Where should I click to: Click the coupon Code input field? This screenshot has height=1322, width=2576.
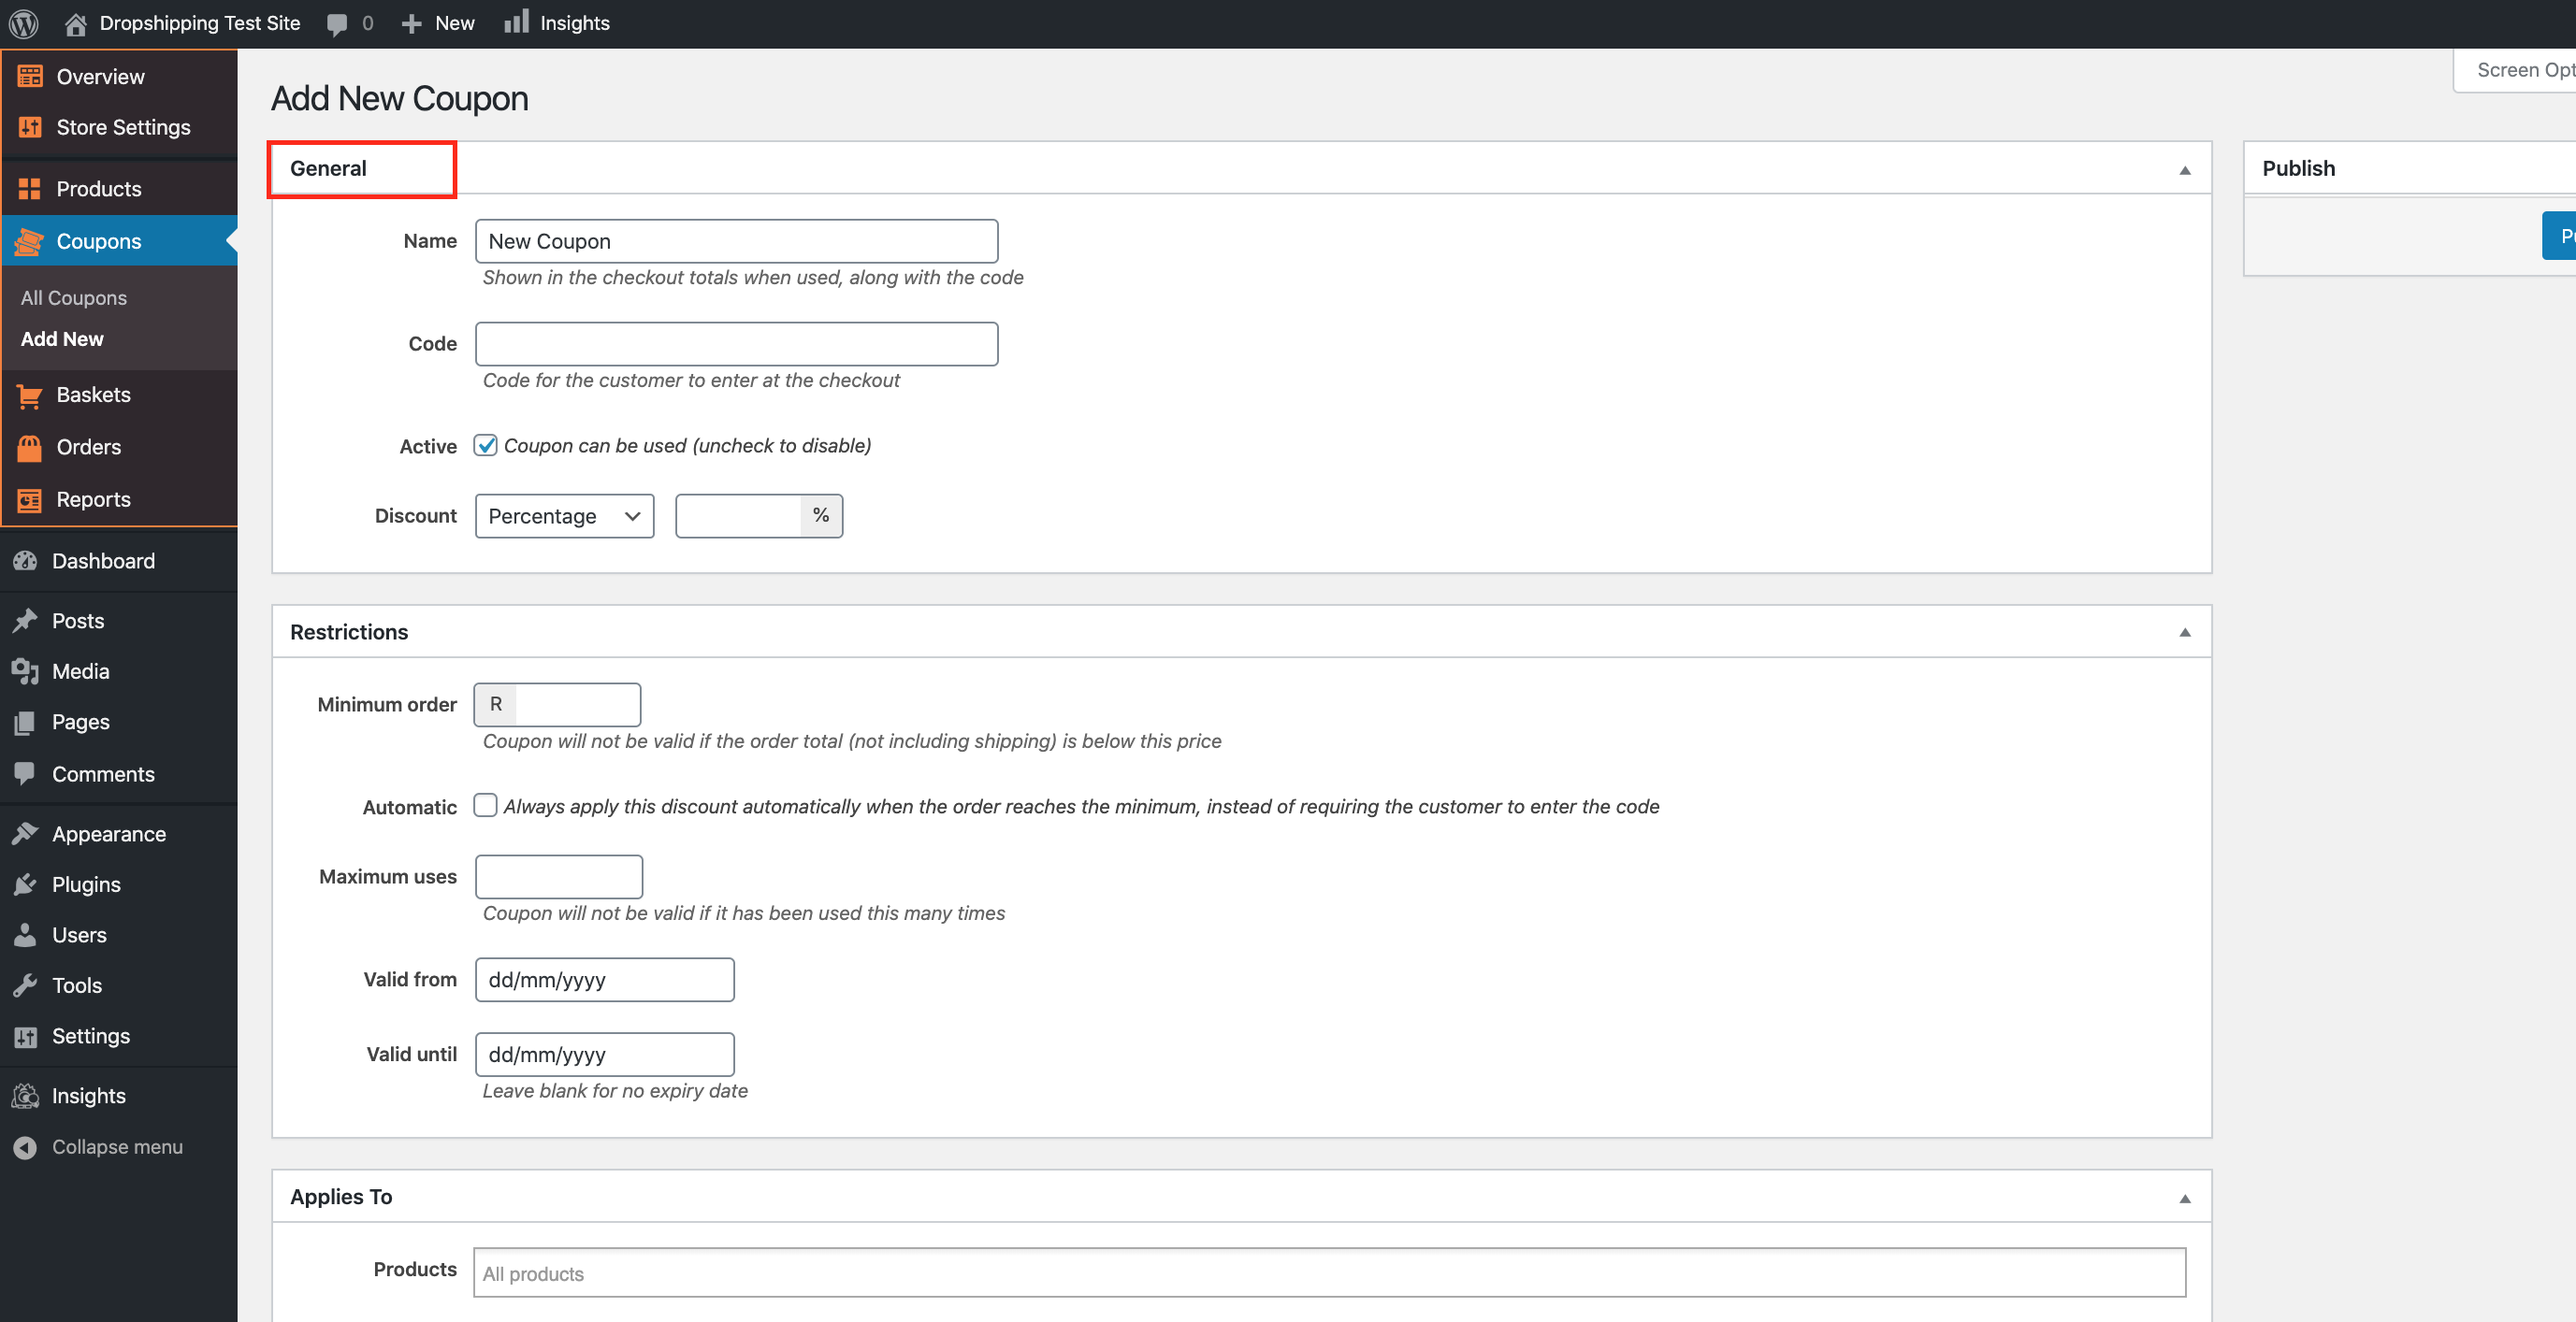[736, 344]
